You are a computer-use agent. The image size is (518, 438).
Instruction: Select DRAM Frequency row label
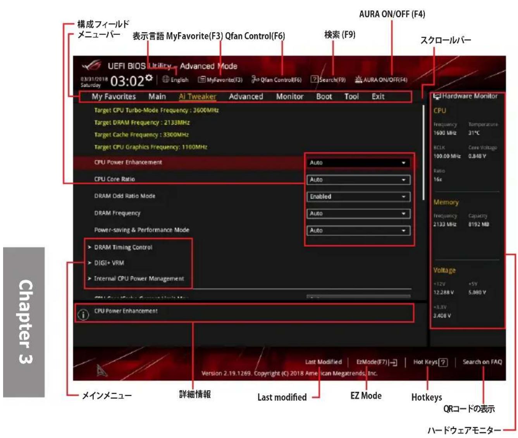[117, 213]
